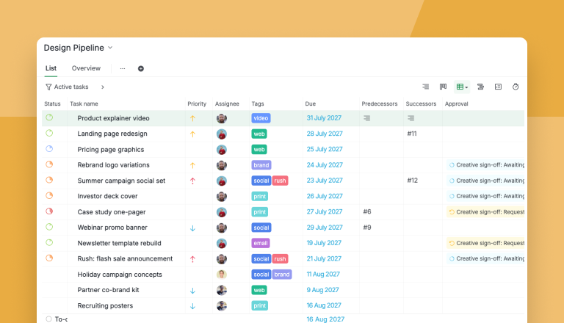564x323 pixels.
Task: Click priority arrow for Landing page redesign
Action: click(x=193, y=134)
